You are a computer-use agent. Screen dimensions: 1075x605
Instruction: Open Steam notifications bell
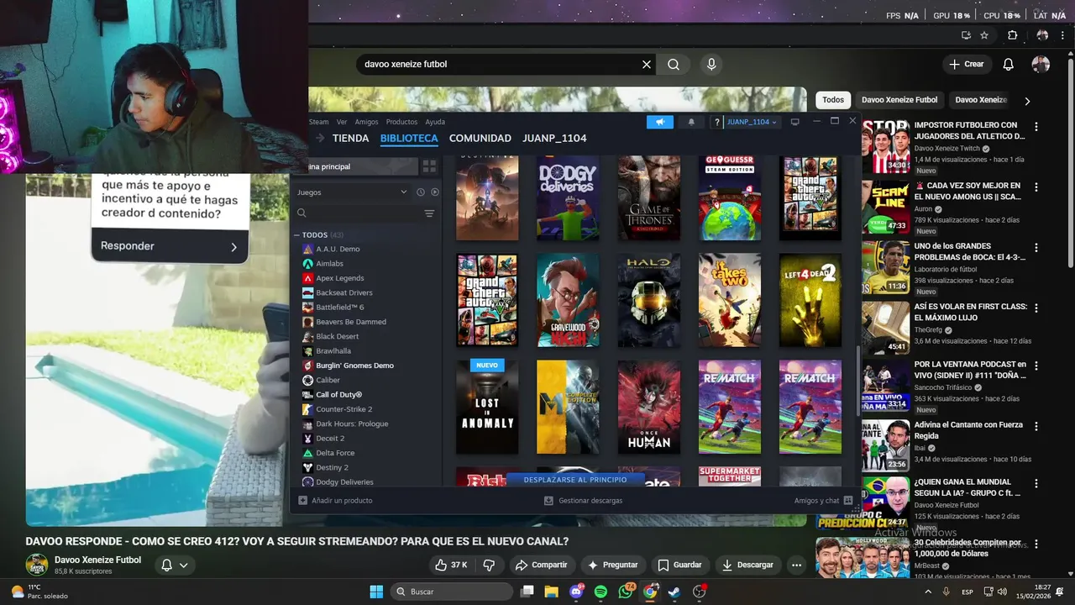click(x=691, y=122)
